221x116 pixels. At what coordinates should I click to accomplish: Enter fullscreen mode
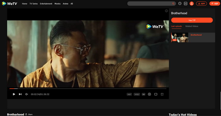tap(162, 94)
